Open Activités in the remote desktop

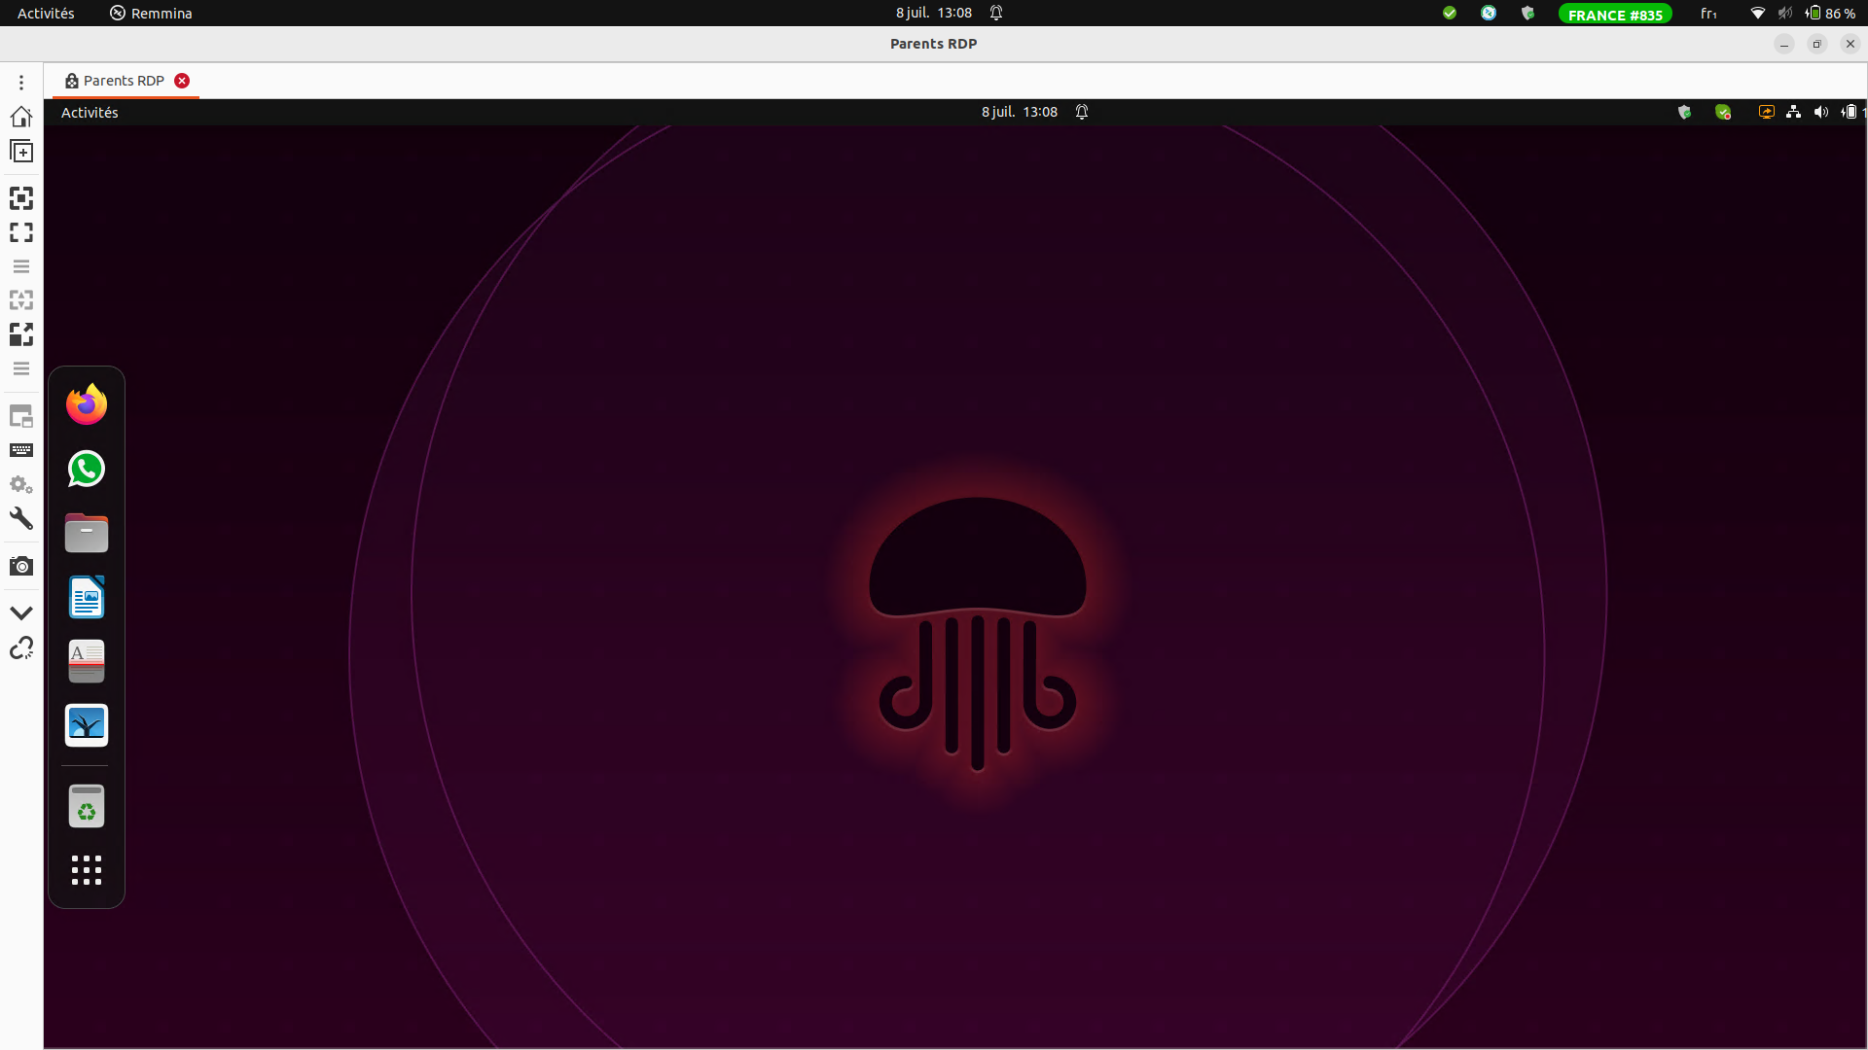coord(90,113)
